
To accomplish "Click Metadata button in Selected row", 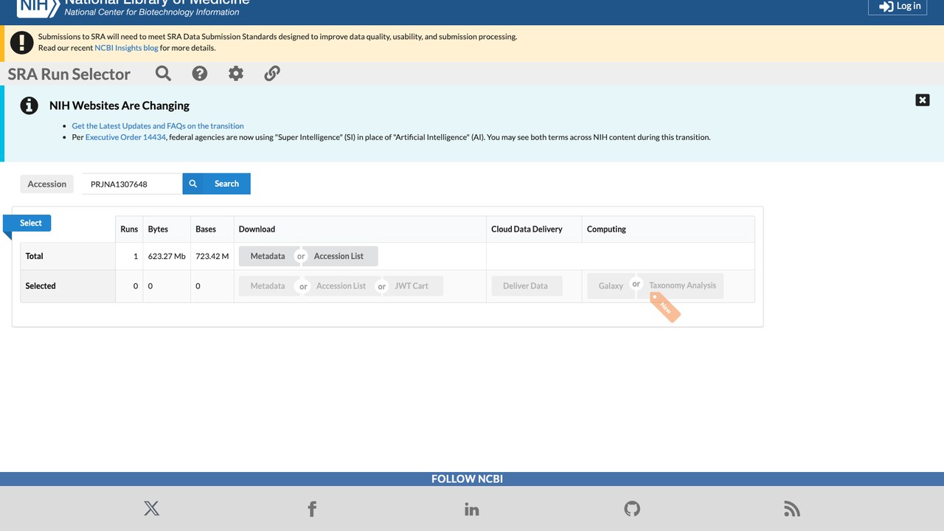I will 268,285.
